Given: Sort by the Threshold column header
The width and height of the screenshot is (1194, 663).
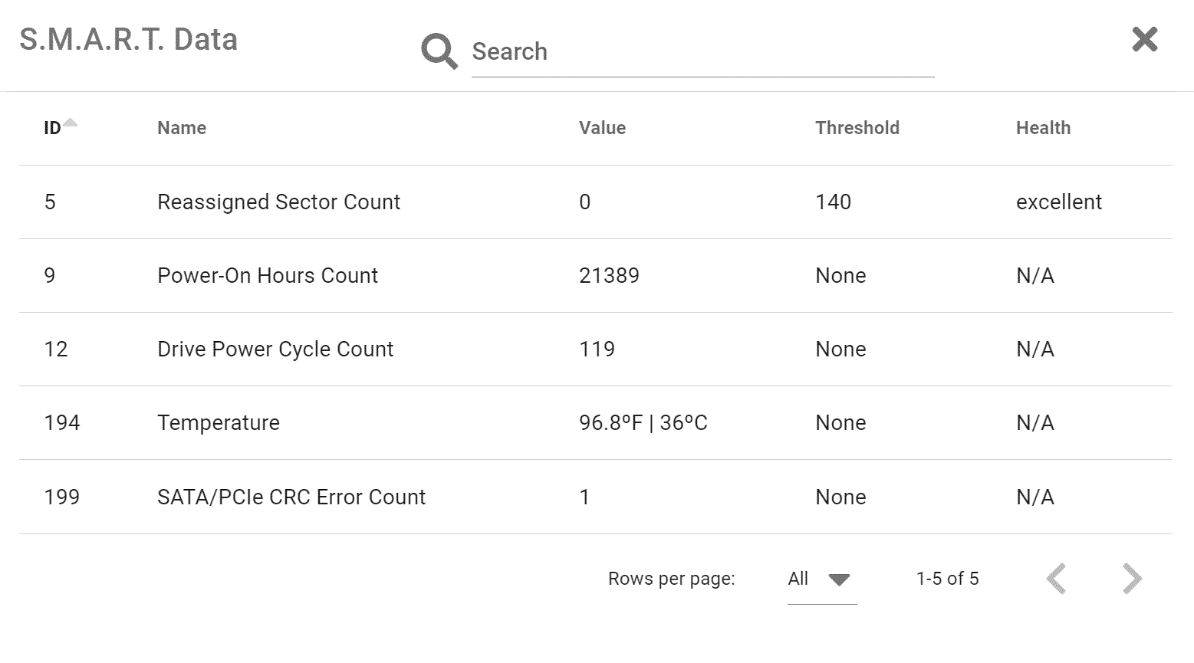Looking at the screenshot, I should [x=857, y=128].
